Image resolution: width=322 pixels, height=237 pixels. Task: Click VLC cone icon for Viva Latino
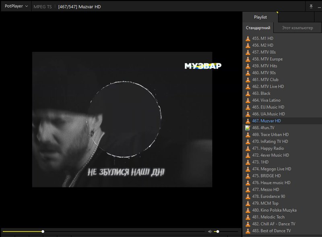pyautogui.click(x=248, y=100)
